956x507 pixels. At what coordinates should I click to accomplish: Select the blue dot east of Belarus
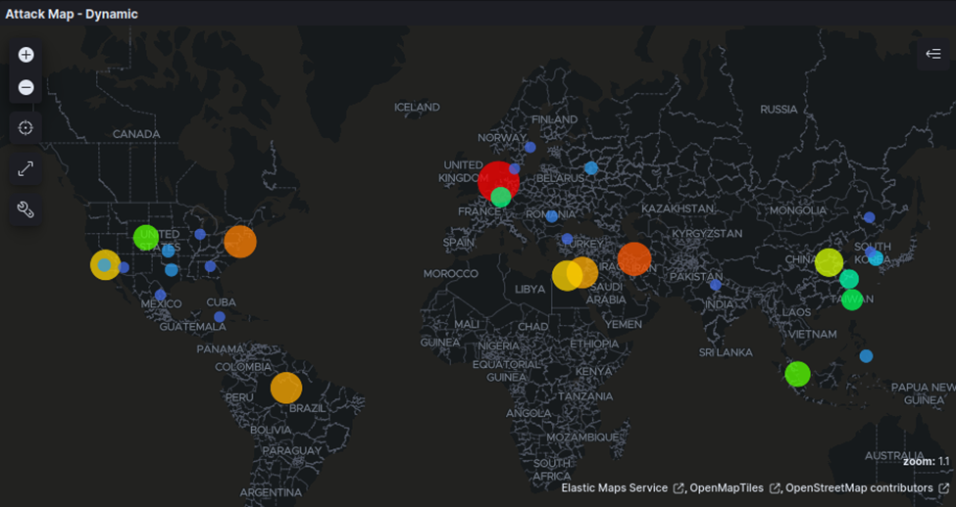click(591, 168)
